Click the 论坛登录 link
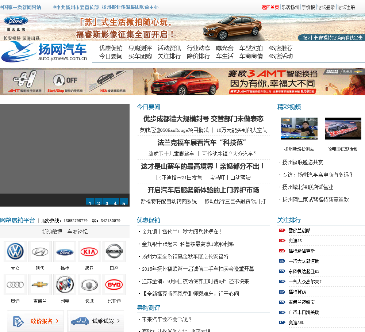The image size is (365, 332). tap(326, 7)
